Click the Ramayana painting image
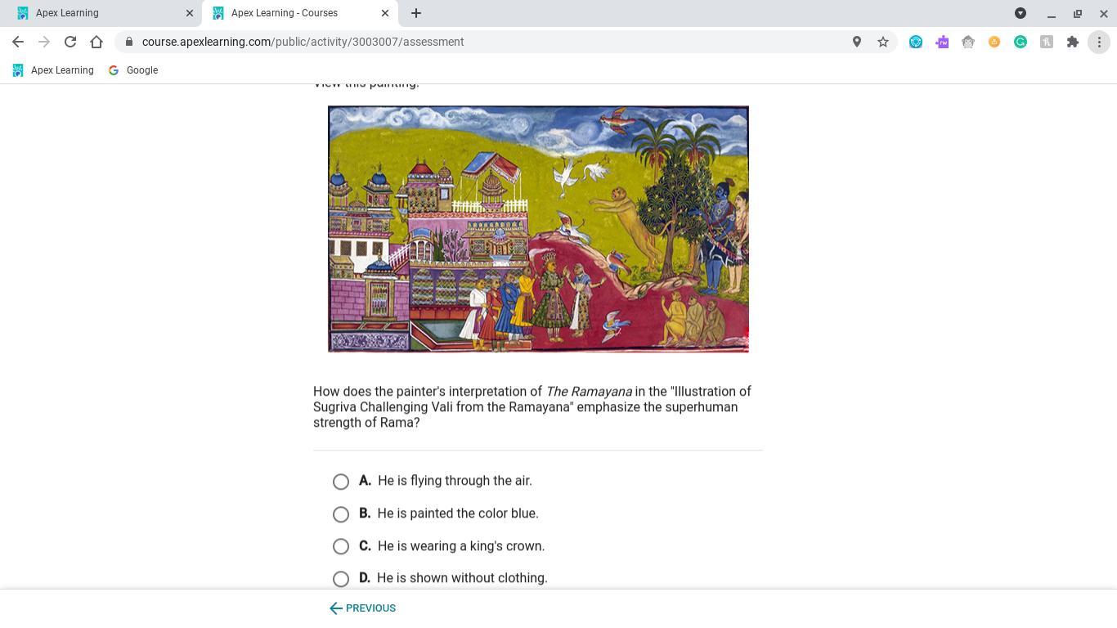 tap(538, 229)
